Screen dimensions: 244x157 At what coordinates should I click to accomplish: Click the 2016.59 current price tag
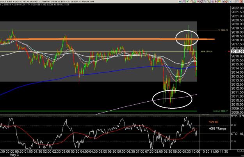[x=237, y=51]
